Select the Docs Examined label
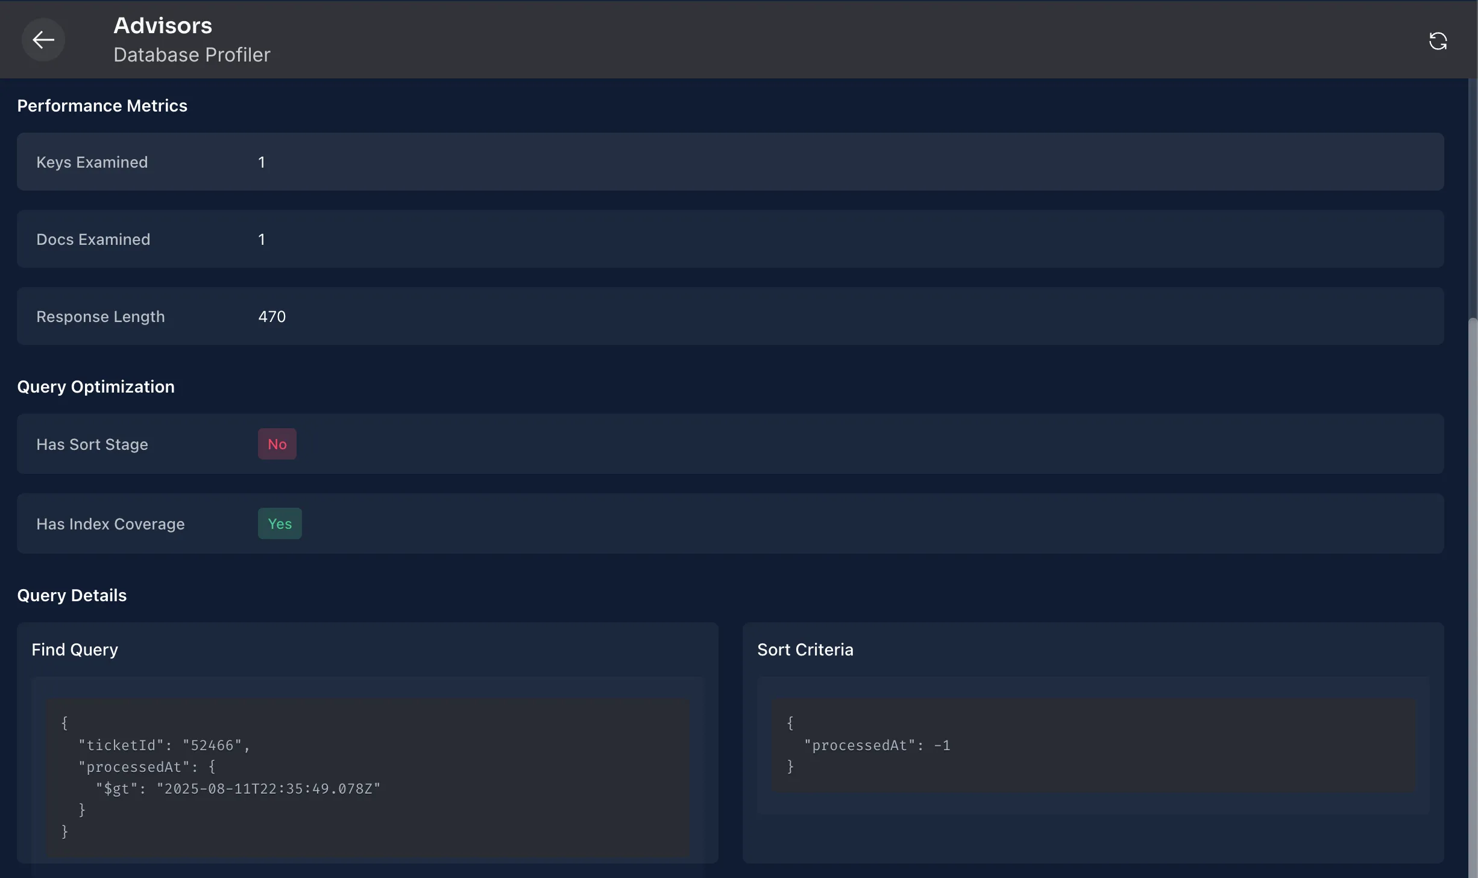Screen dimensions: 1478x878 pos(93,239)
